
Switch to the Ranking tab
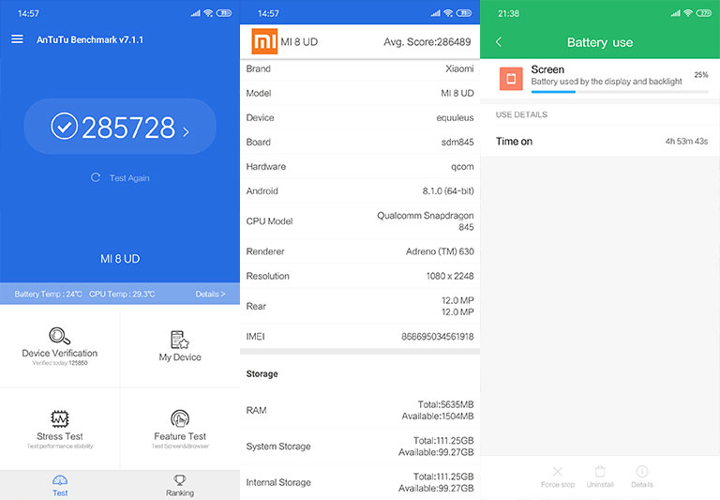[179, 485]
